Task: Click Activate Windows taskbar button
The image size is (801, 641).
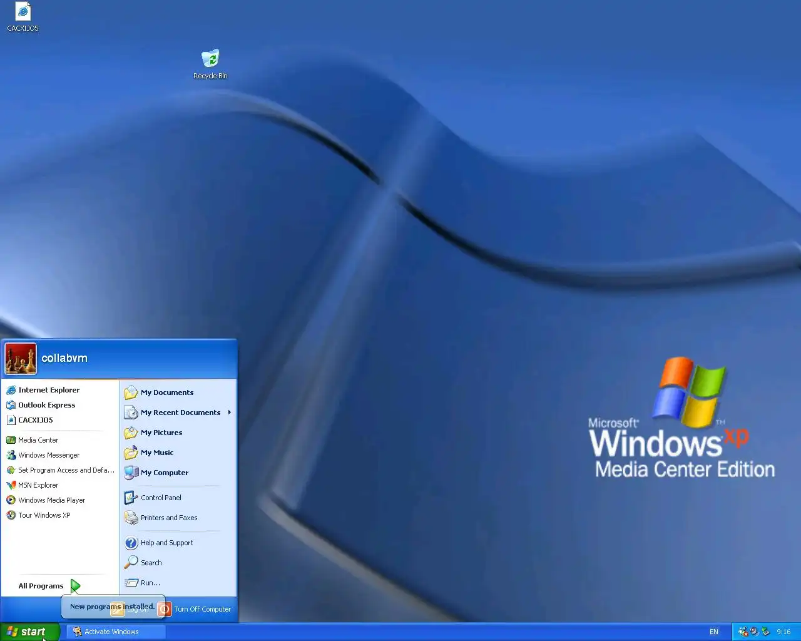Action: [116, 632]
